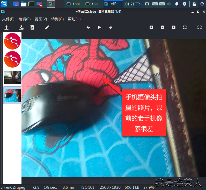Open the 视图(V) menu
This screenshot has height=190, width=206.
(41, 19)
